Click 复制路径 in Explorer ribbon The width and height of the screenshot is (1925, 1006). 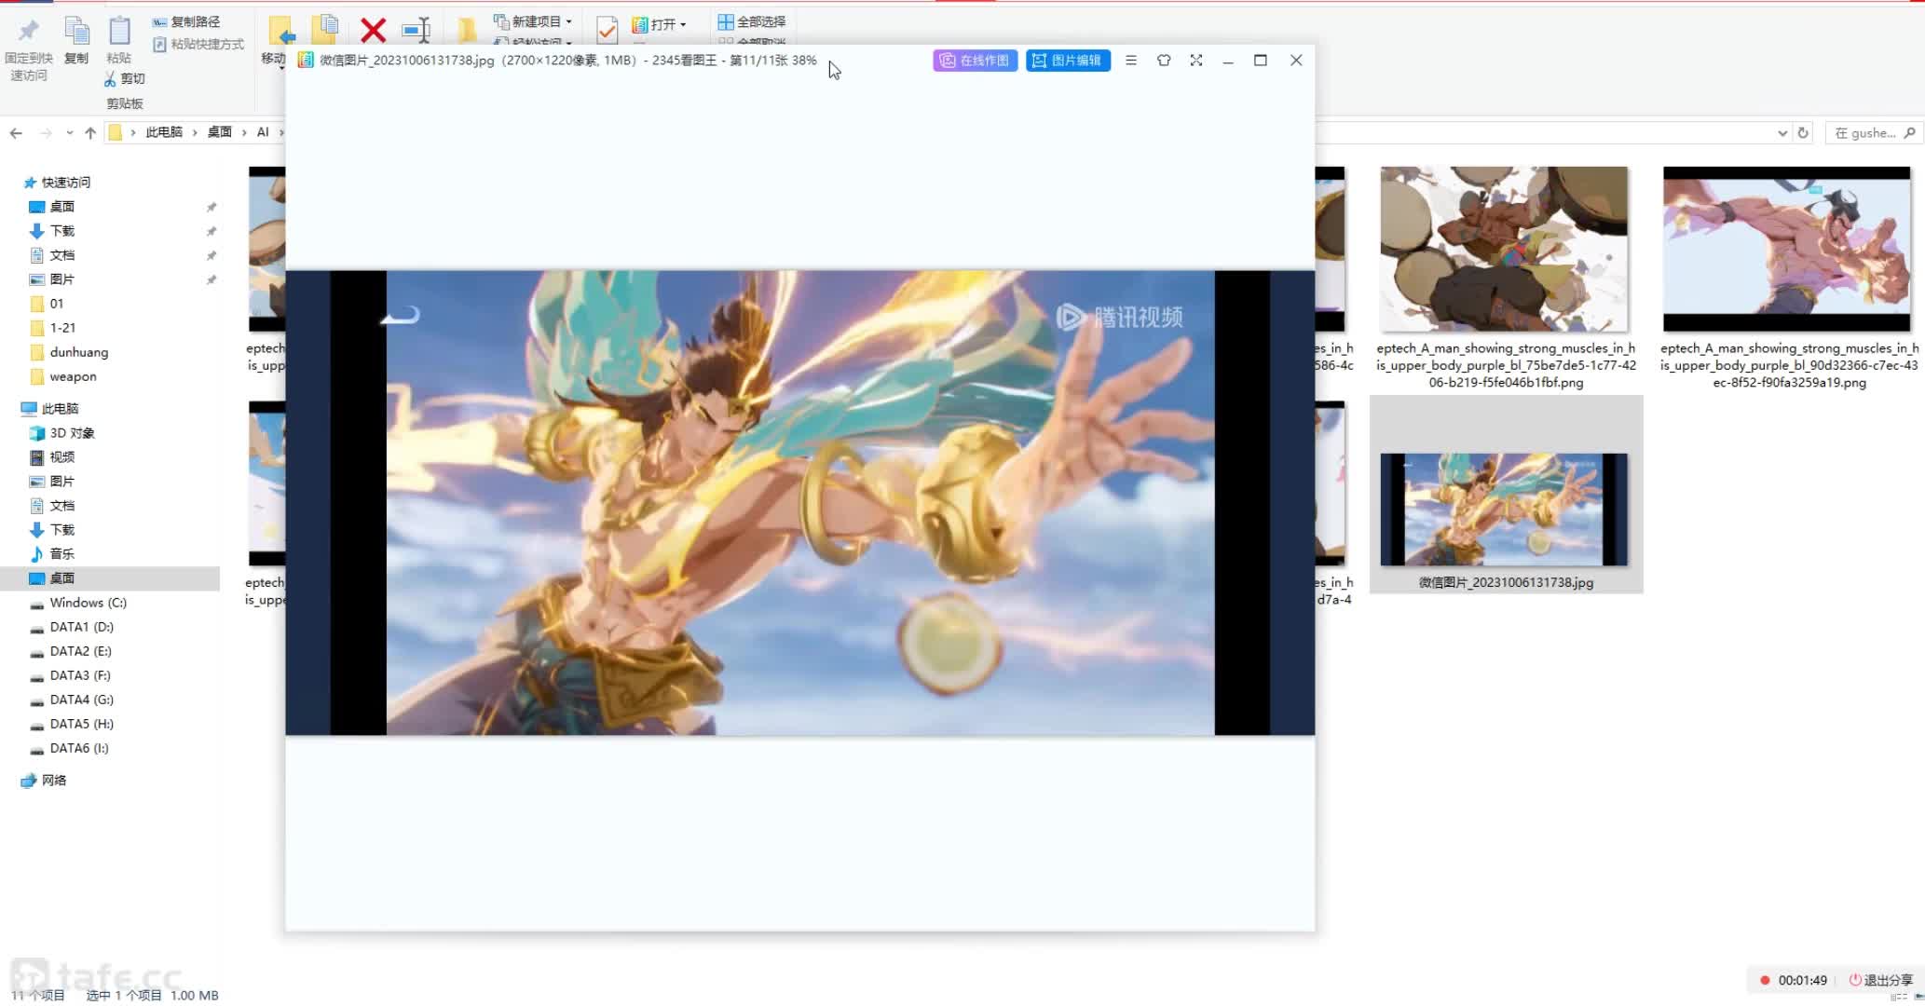coord(186,21)
